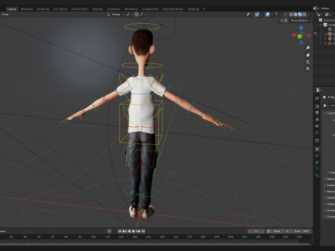Toggle the X mirror button beside Pose Options
The image size is (335, 251).
coord(286,20)
